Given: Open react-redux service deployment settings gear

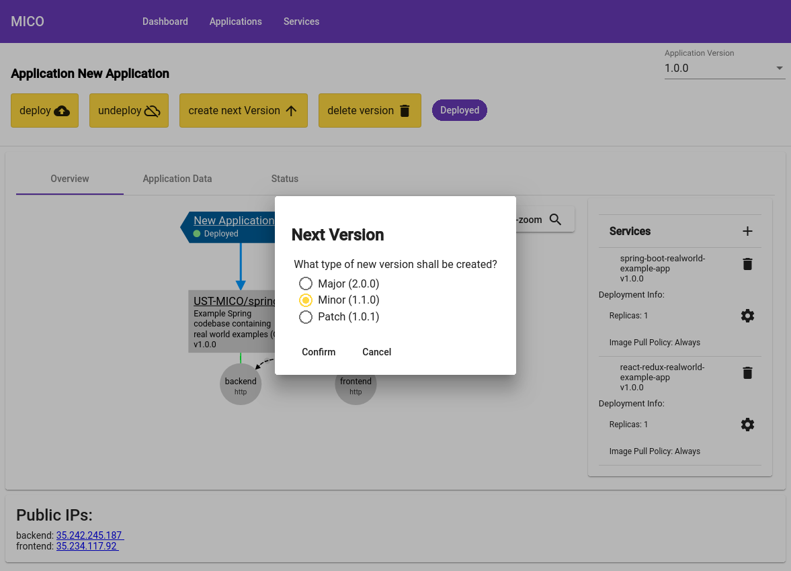Looking at the screenshot, I should click(x=747, y=425).
